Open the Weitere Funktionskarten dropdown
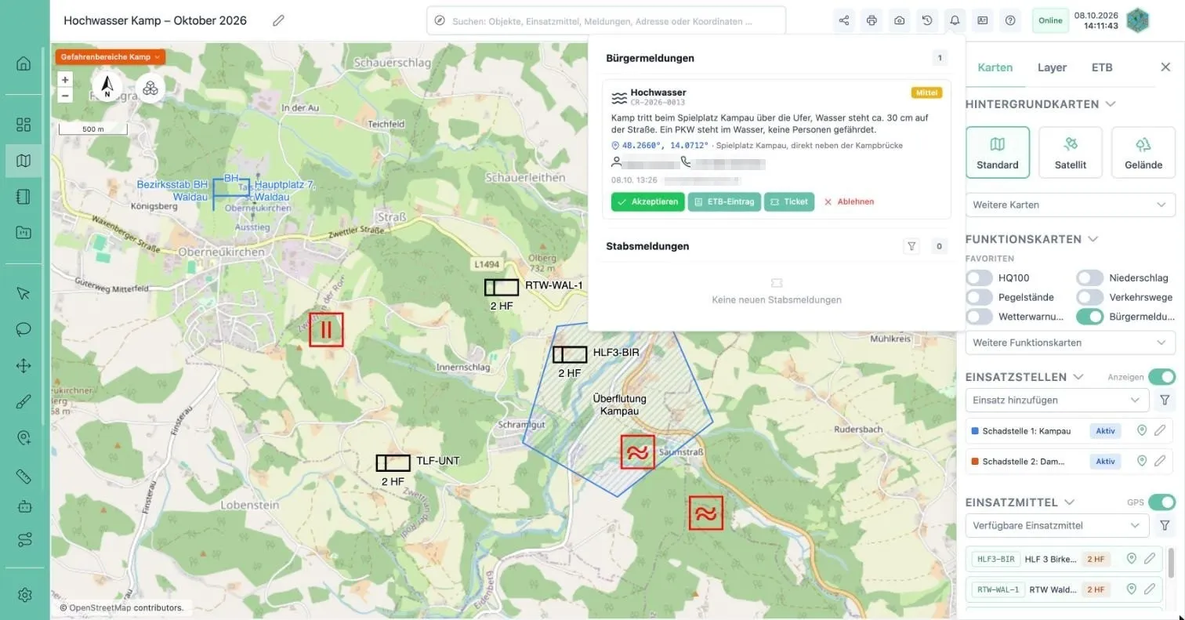Screen dimensions: 1185x620 (1070, 343)
